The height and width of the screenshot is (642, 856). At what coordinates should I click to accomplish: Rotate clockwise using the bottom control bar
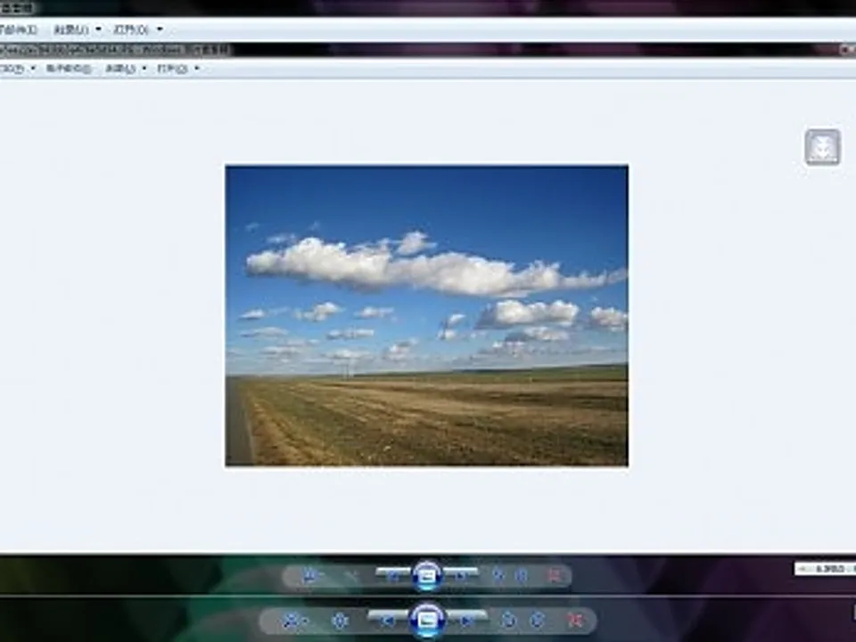(538, 620)
